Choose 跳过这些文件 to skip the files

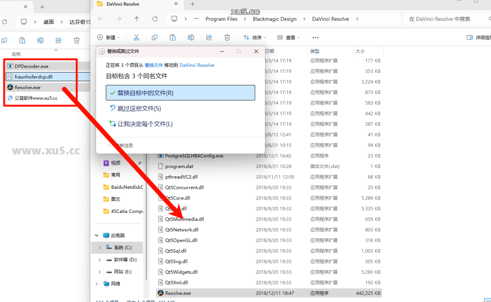click(141, 108)
